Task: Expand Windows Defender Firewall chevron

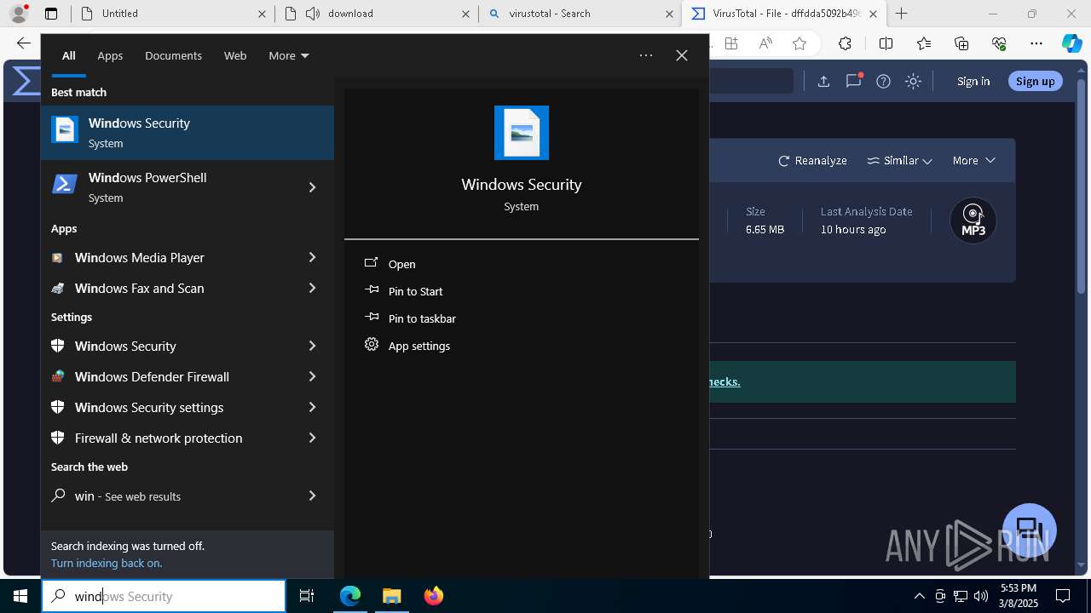Action: tap(313, 376)
